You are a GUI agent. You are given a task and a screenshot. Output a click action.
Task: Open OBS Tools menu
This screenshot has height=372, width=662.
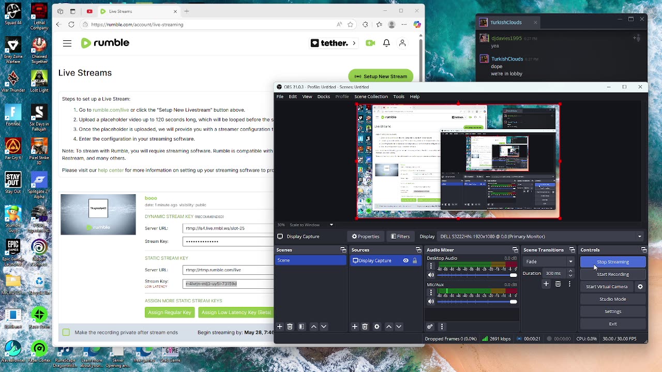(x=399, y=97)
